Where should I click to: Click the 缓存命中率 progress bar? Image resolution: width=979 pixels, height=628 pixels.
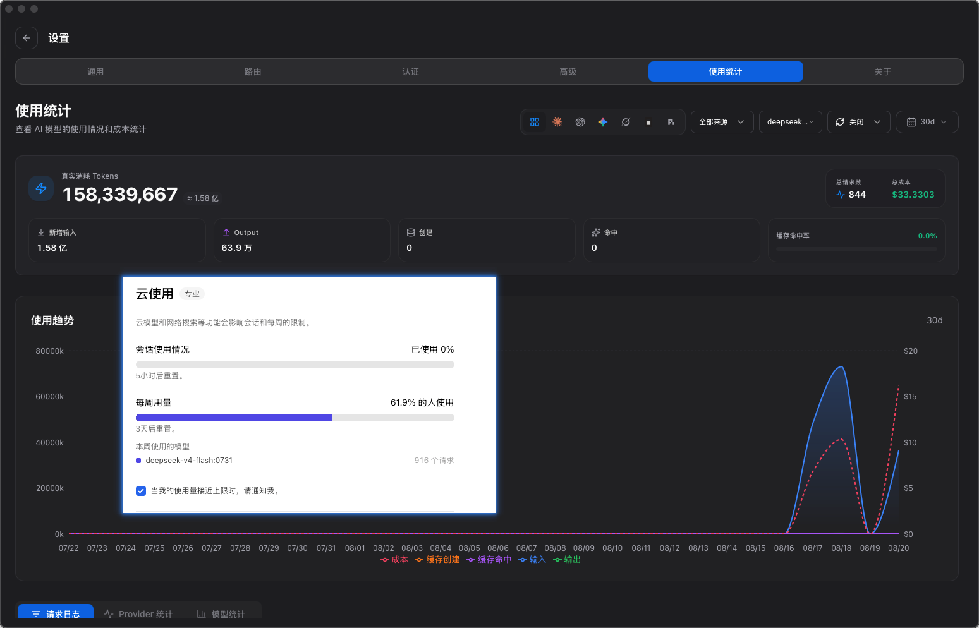856,250
